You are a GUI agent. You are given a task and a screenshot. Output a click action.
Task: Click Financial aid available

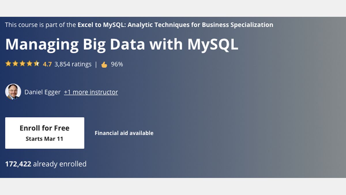click(124, 133)
